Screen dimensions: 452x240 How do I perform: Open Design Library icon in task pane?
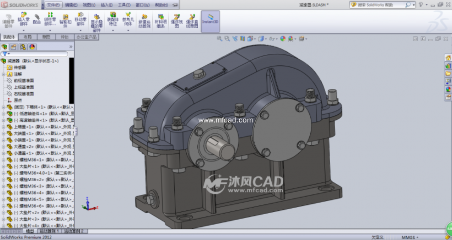(448, 66)
